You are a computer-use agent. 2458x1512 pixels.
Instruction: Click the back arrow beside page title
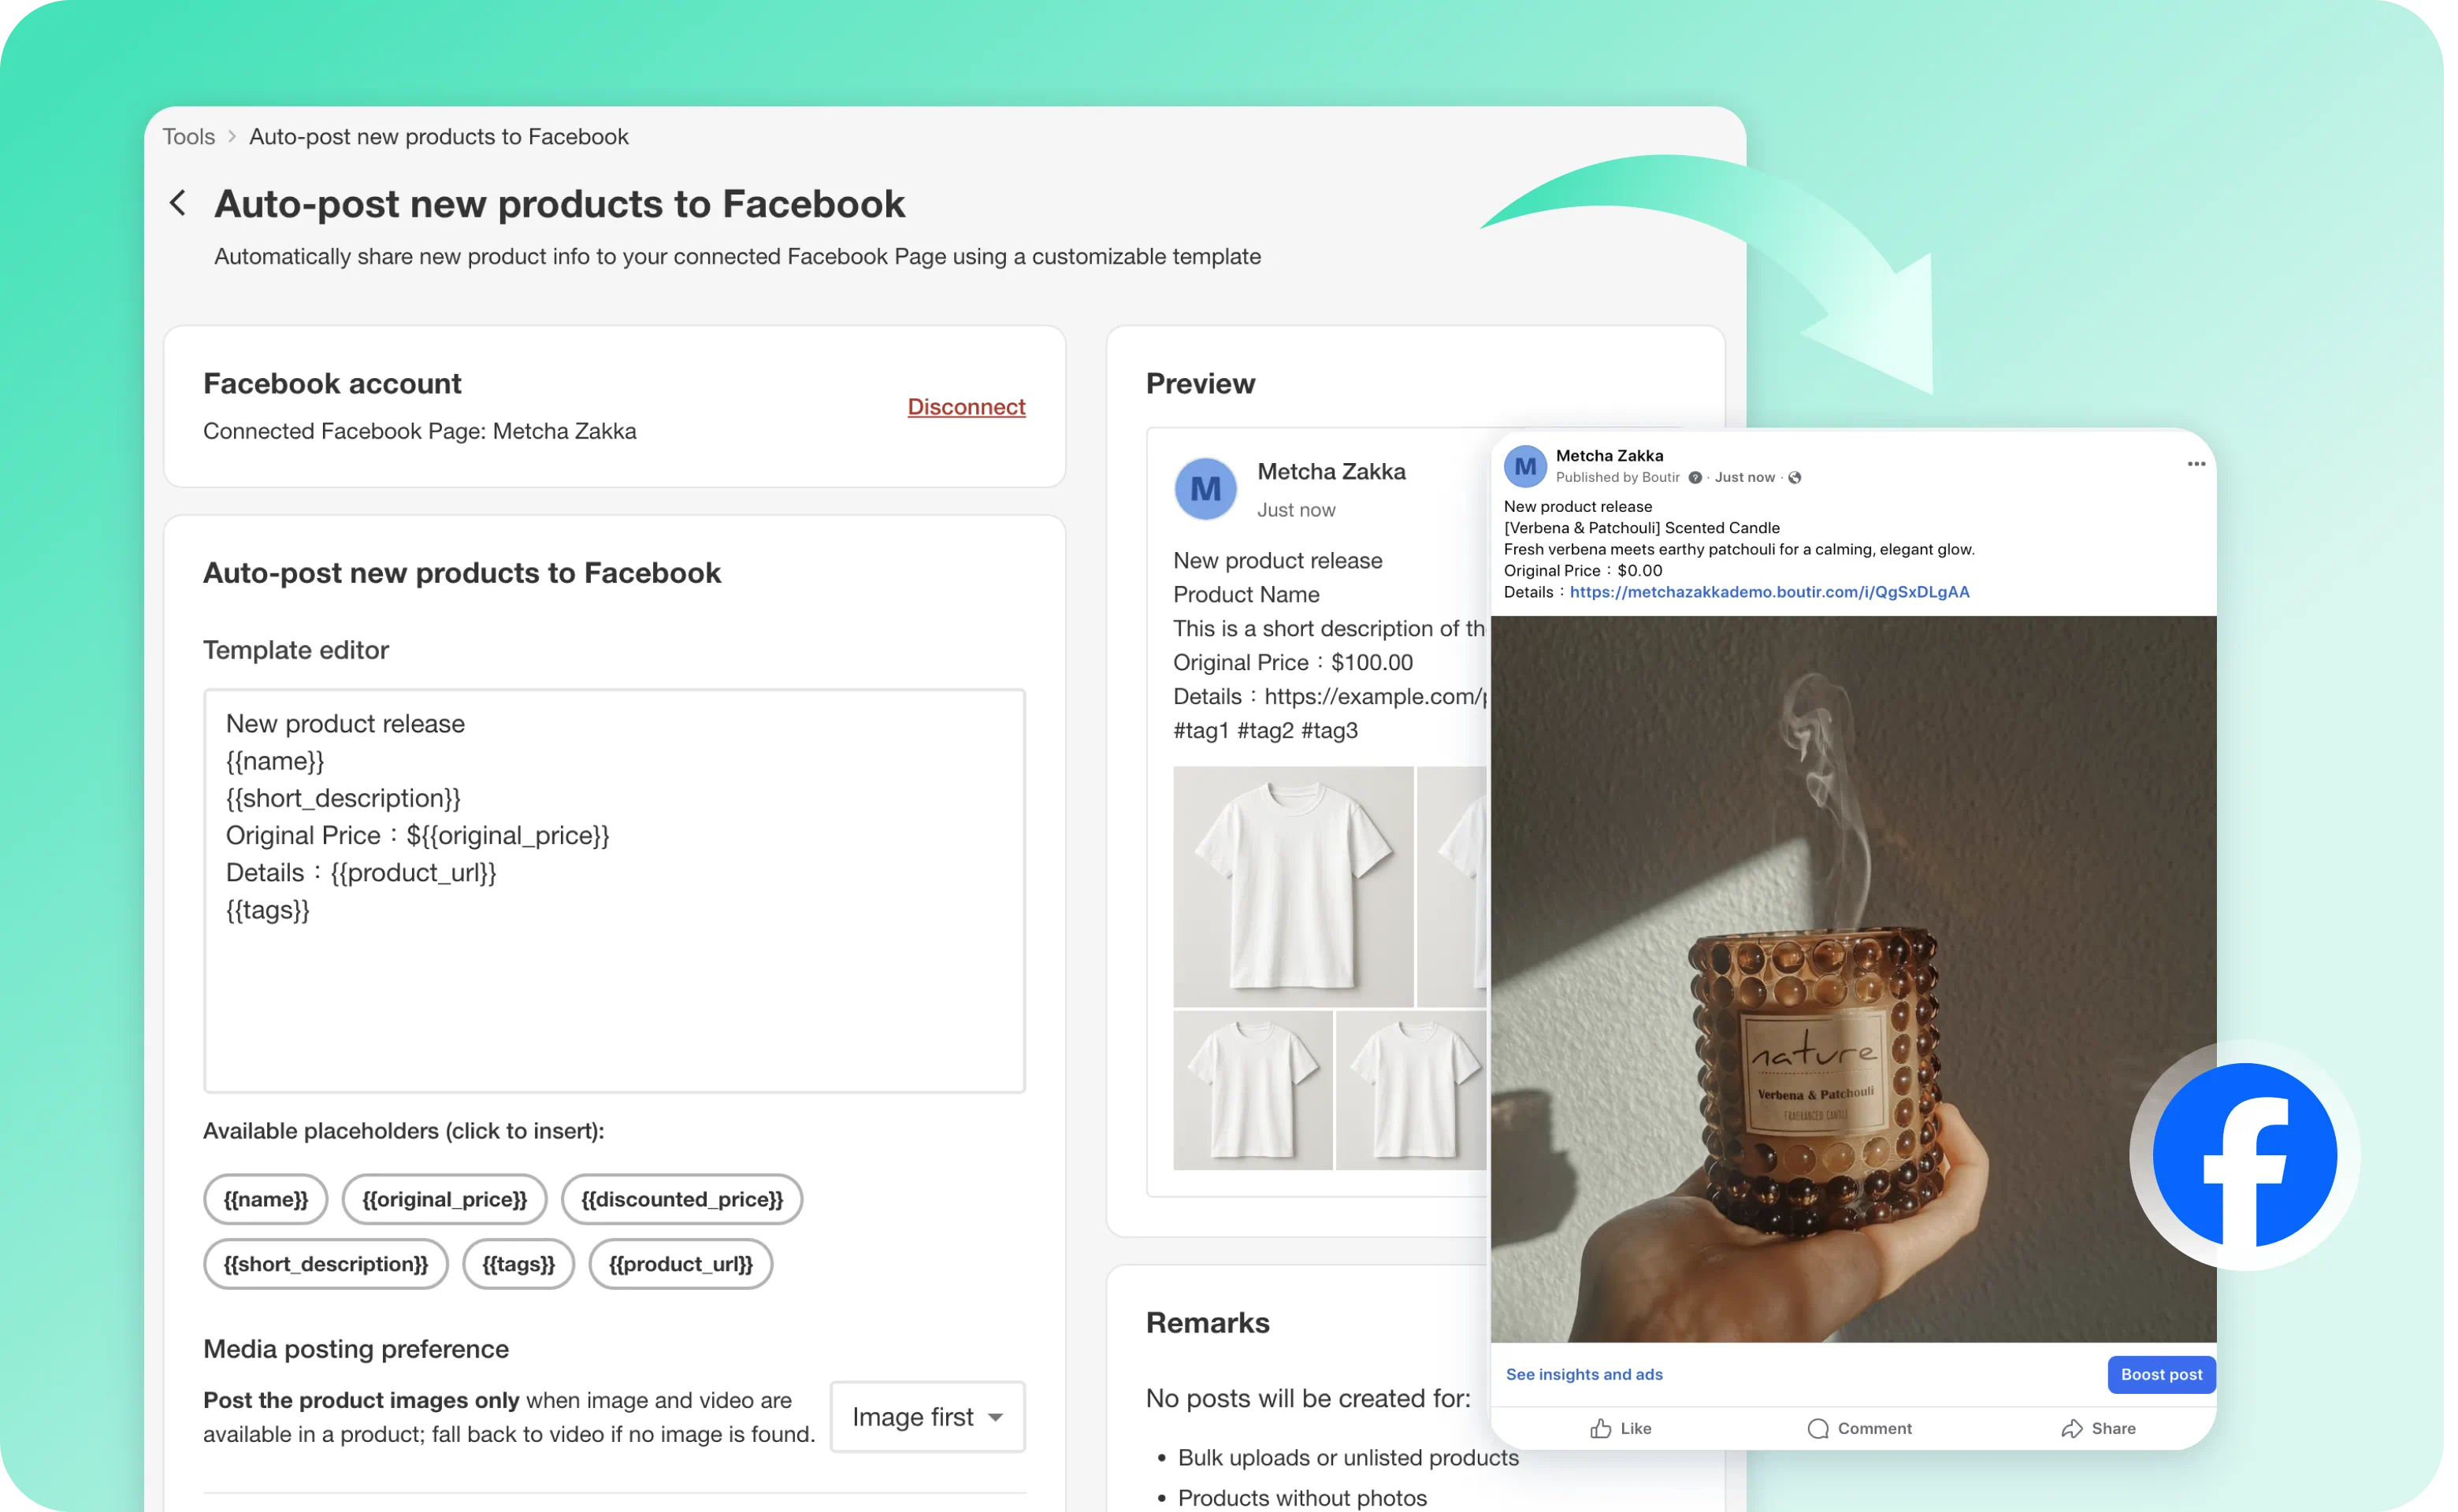coord(178,203)
